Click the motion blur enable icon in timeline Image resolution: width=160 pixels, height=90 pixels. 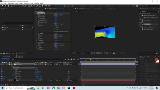74,59
